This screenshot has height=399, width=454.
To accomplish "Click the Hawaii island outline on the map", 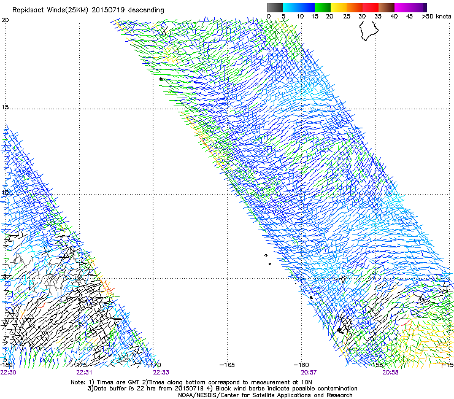I will click(369, 31).
